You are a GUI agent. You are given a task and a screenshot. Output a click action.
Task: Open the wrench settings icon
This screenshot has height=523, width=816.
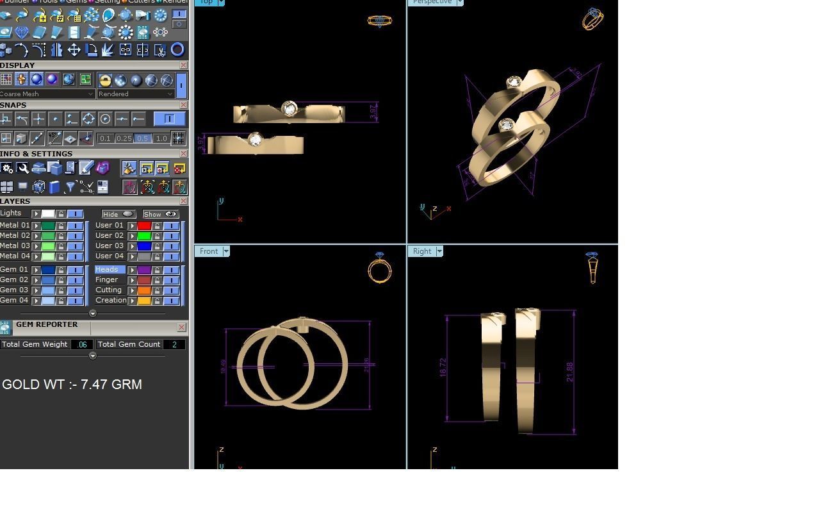click(x=23, y=168)
